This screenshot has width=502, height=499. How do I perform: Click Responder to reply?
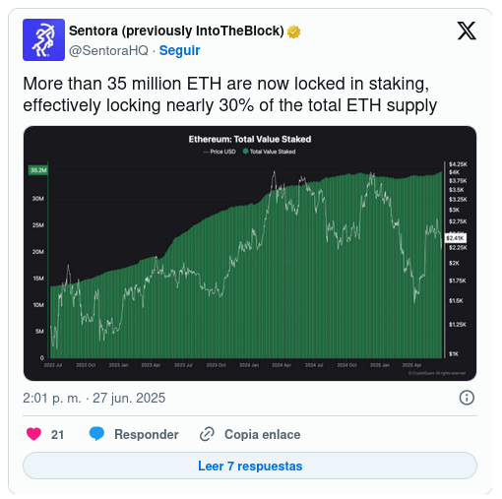click(x=147, y=434)
